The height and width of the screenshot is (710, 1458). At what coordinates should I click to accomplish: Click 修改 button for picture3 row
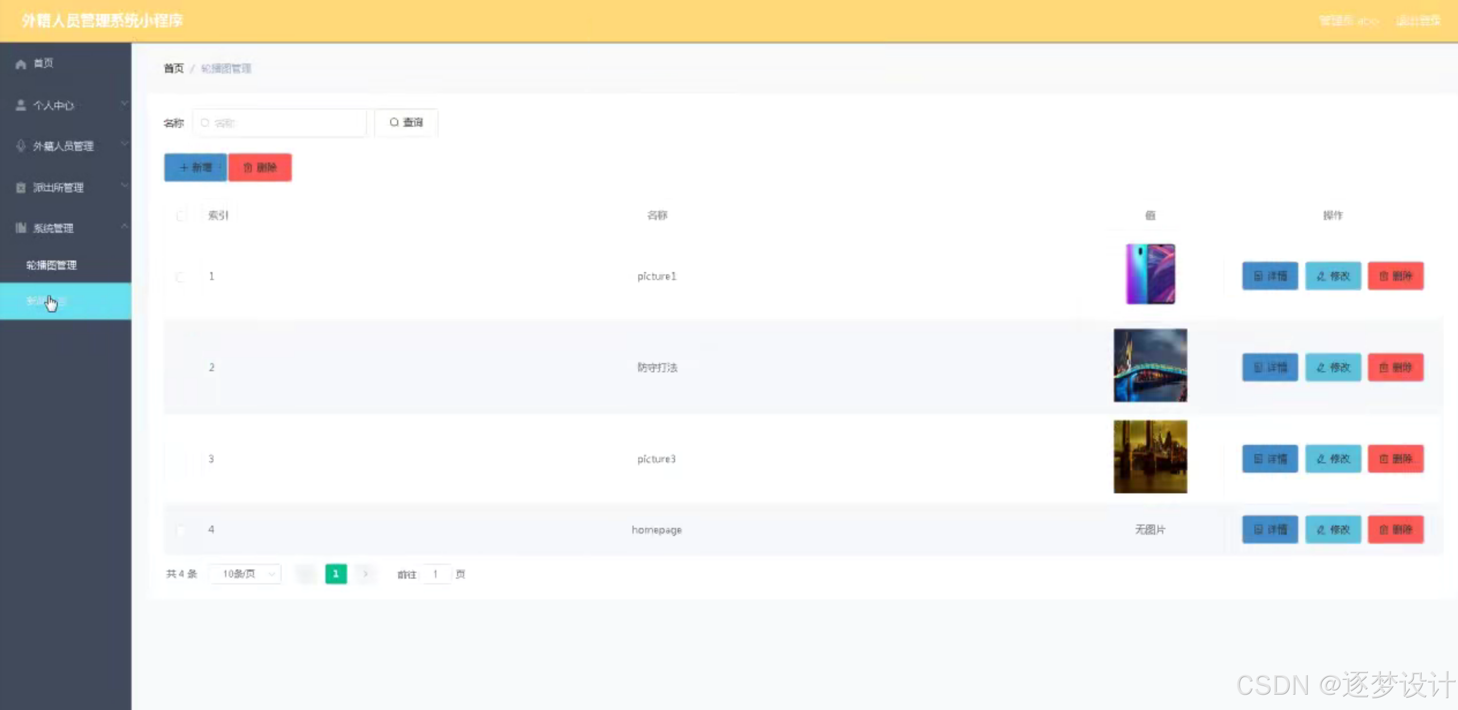click(x=1333, y=459)
